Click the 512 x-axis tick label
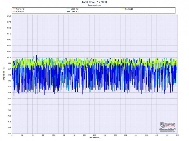189x141 pixels. (177, 135)
